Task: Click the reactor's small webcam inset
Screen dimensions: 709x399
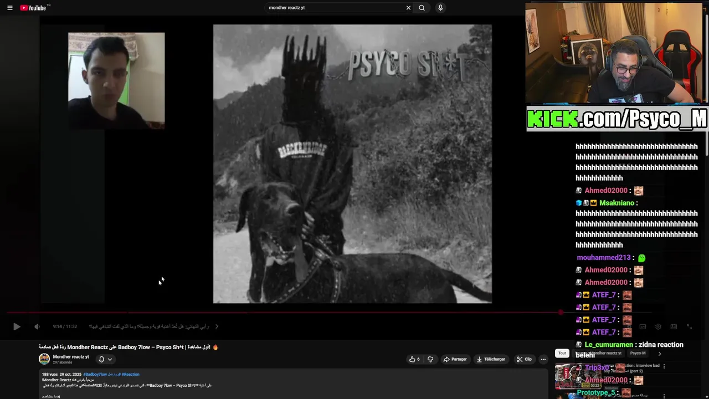Action: tap(116, 80)
